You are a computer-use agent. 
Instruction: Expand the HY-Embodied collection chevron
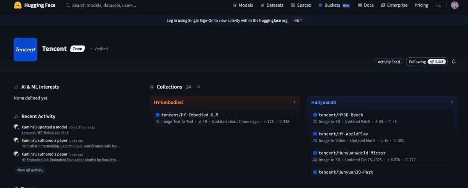click(294, 103)
